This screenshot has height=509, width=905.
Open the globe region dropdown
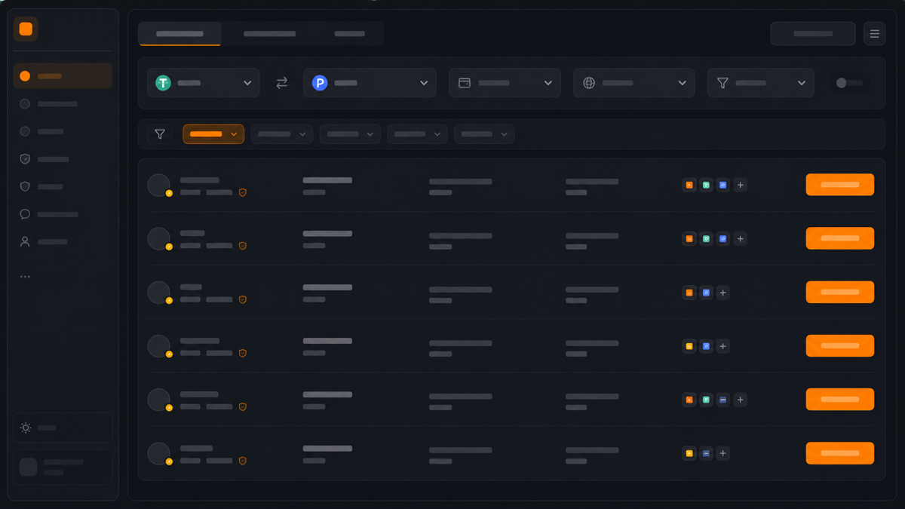634,83
